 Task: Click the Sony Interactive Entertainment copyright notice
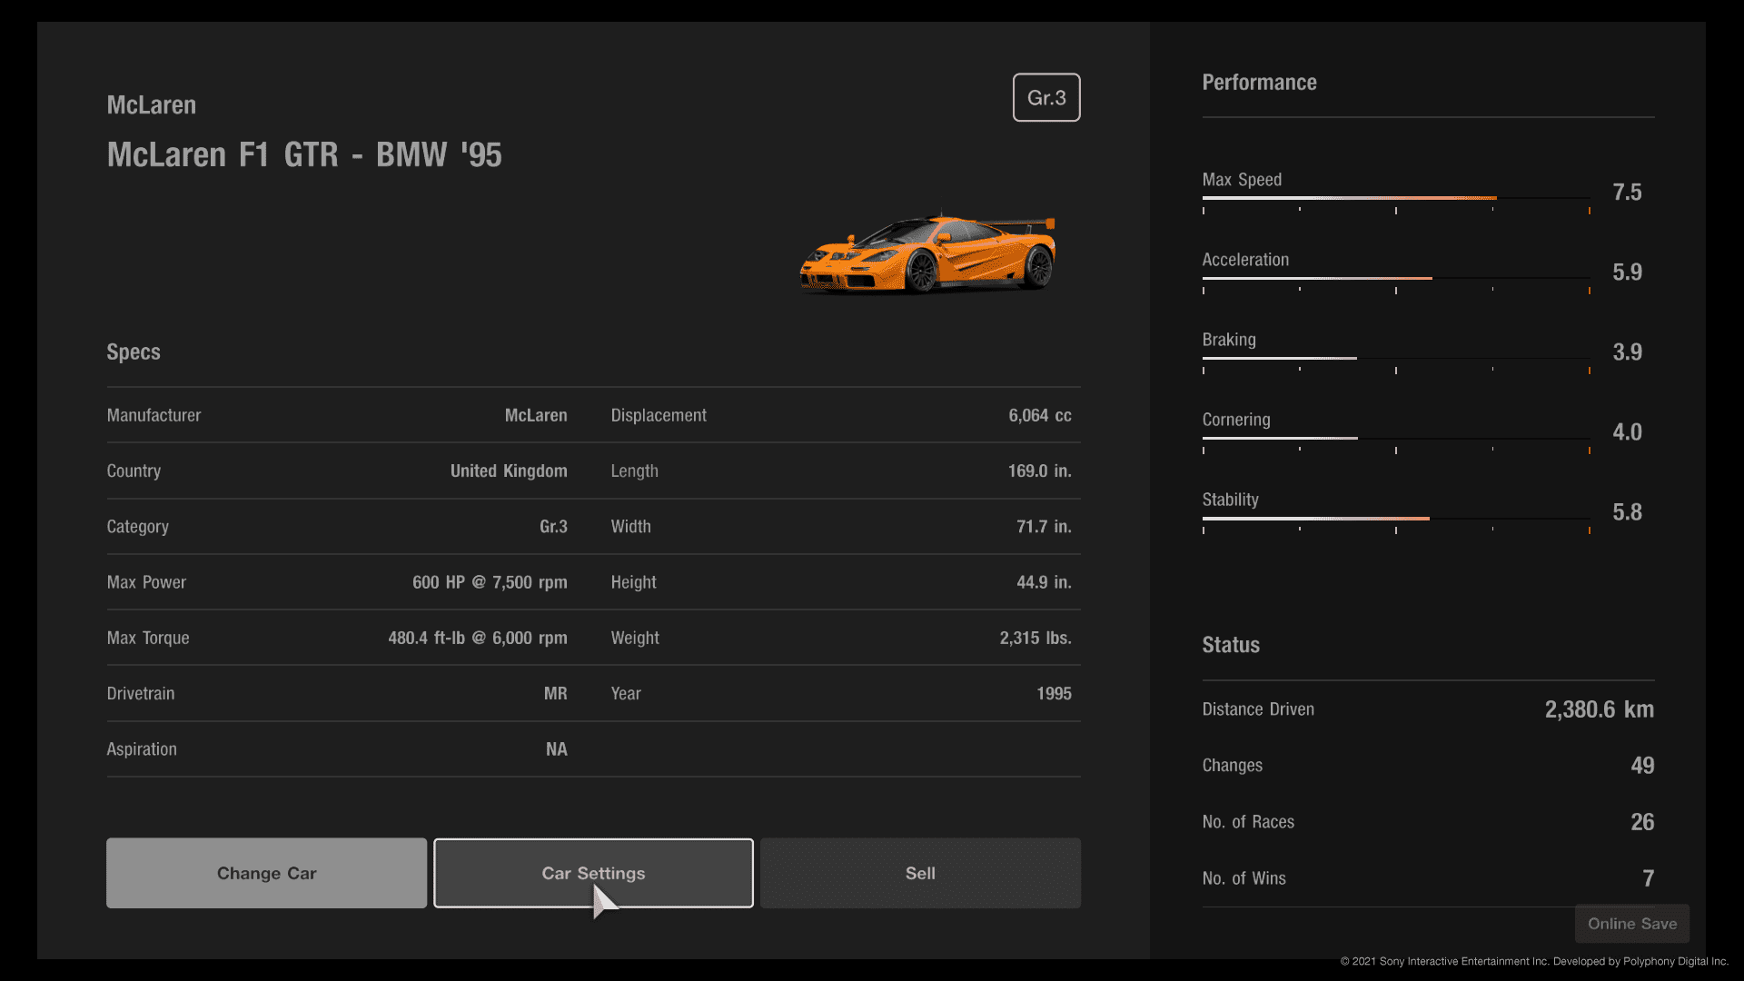coord(1534,961)
